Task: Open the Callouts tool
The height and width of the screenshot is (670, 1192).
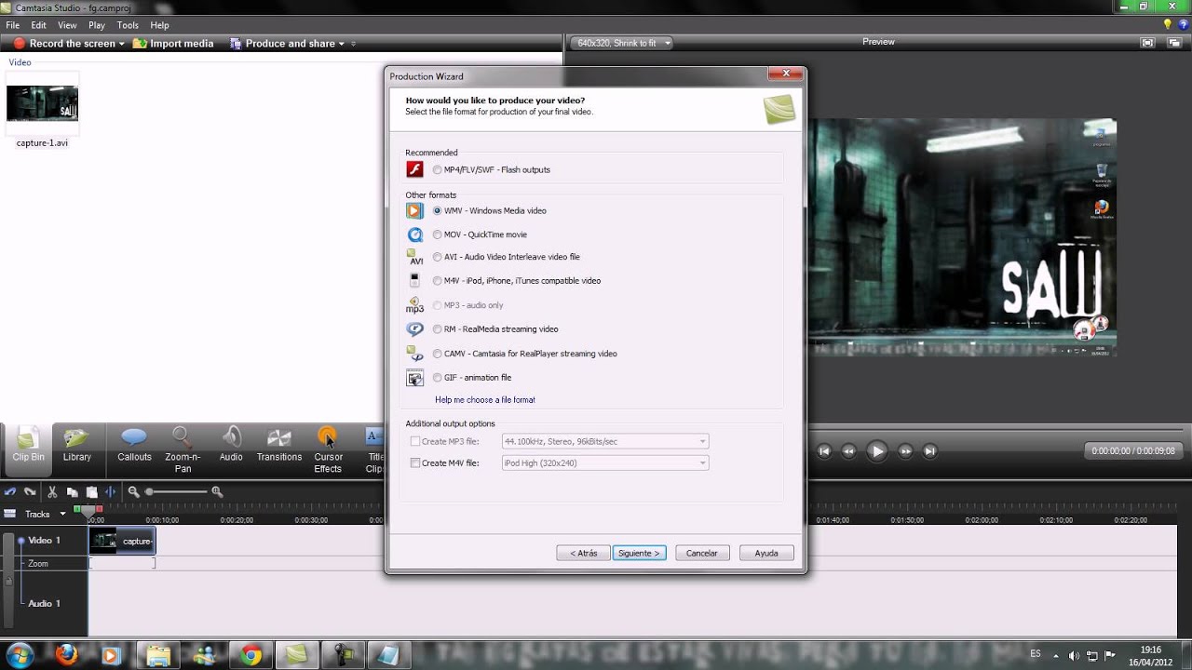Action: (x=134, y=445)
